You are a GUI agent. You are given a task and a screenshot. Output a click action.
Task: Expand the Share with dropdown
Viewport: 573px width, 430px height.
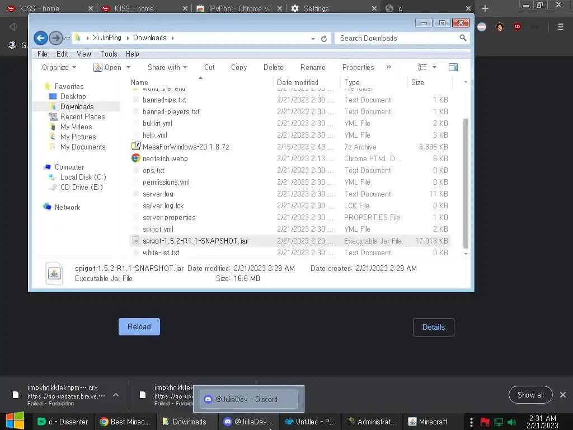point(167,67)
